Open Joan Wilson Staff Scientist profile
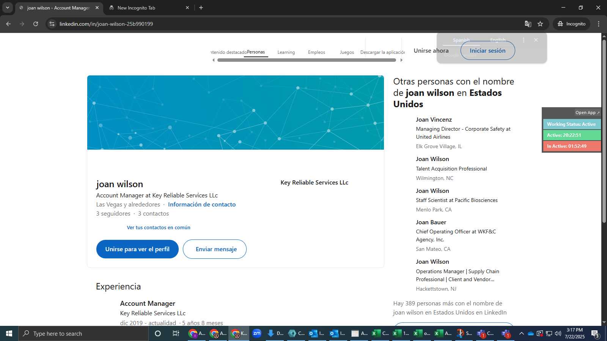Viewport: 607px width, 341px height. 432,191
